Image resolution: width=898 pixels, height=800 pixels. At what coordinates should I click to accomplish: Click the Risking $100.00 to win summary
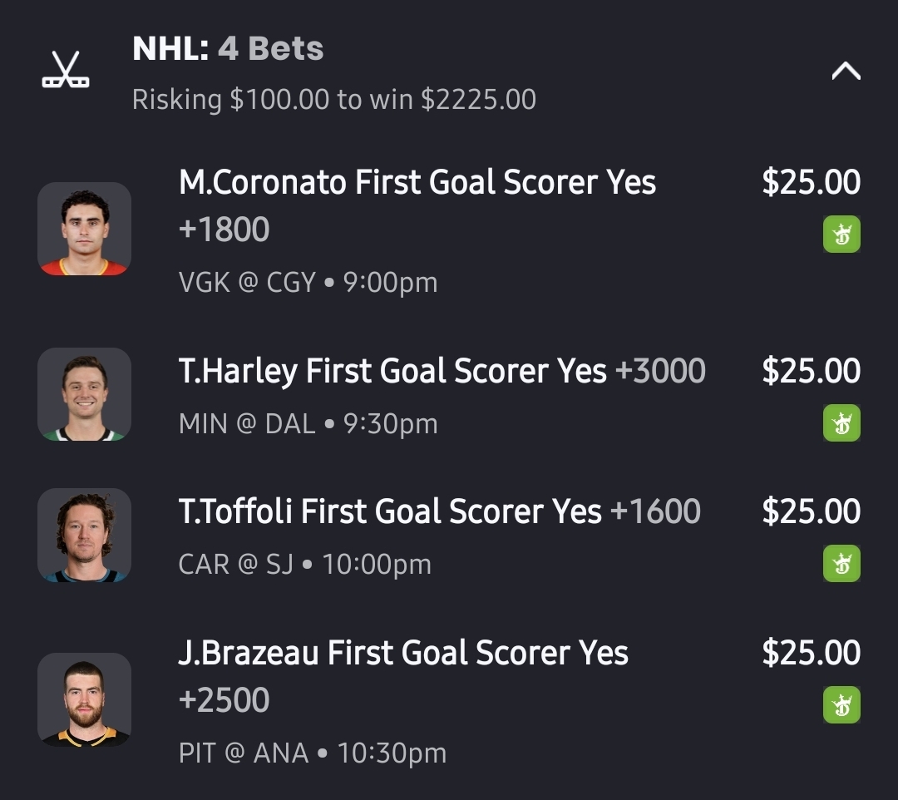pyautogui.click(x=333, y=100)
